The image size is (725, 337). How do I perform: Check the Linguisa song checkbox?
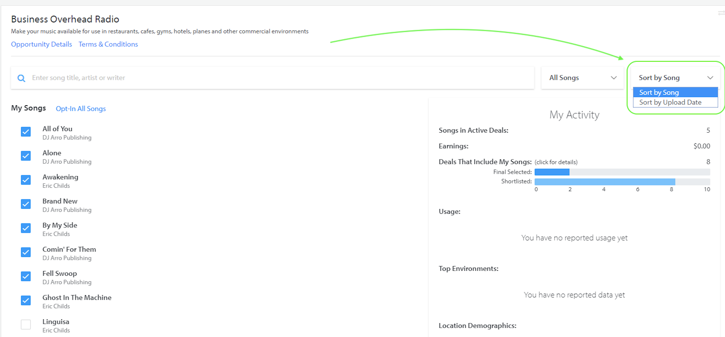click(26, 325)
